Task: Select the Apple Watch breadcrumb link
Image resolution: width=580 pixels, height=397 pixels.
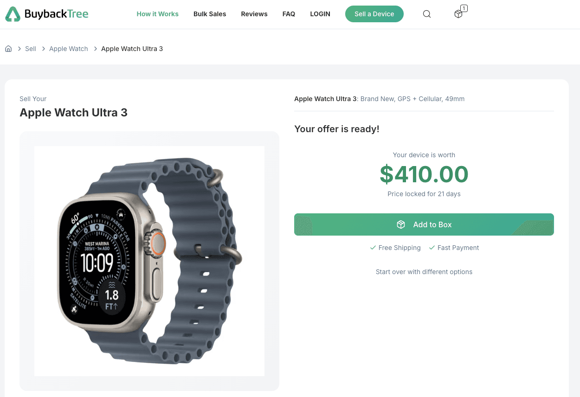Action: pyautogui.click(x=69, y=49)
